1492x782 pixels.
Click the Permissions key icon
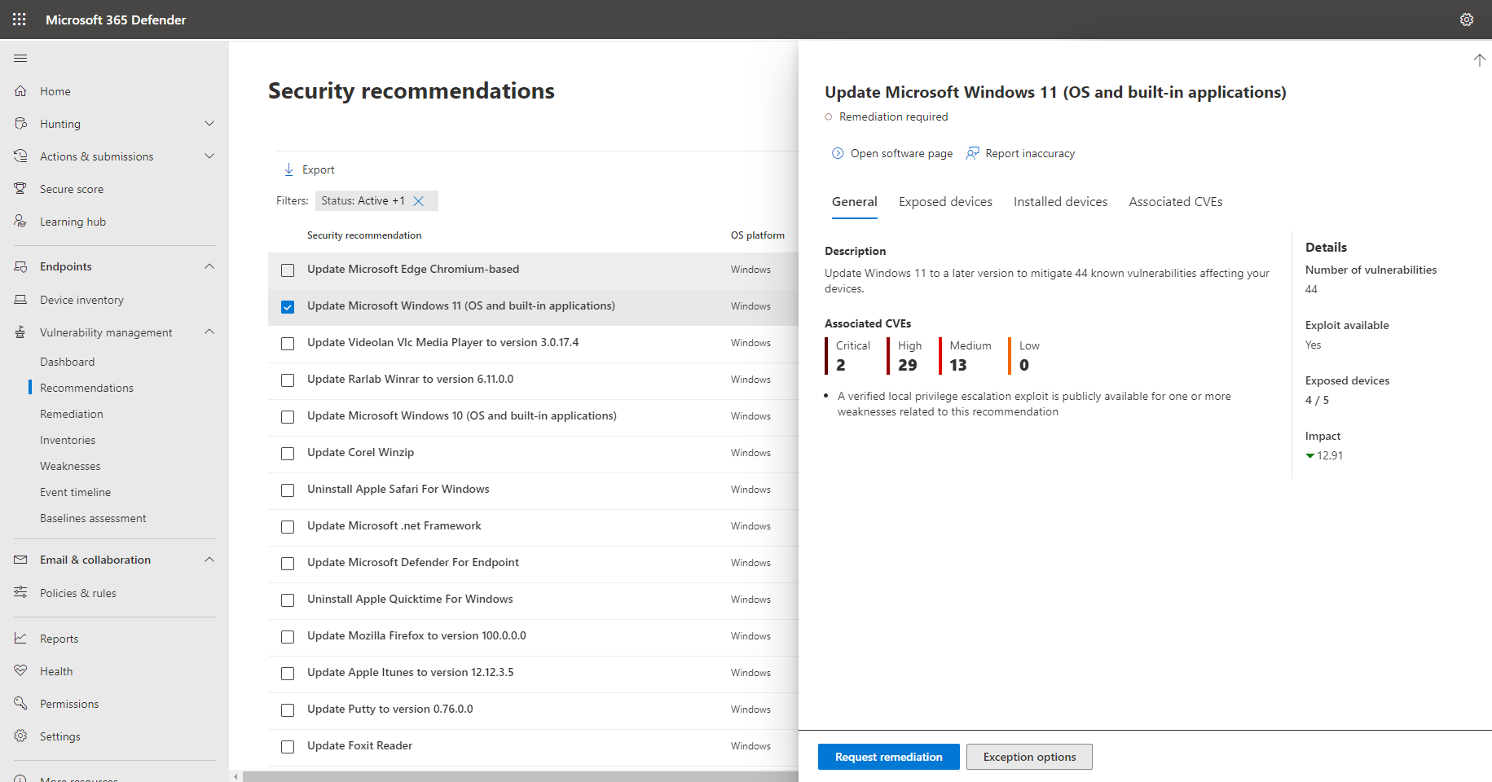[x=20, y=704]
